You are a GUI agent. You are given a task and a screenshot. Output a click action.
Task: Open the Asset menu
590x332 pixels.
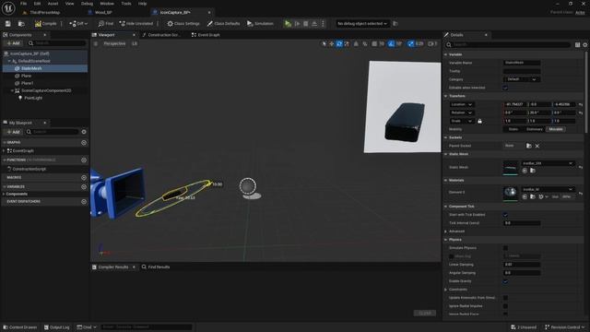click(x=53, y=4)
